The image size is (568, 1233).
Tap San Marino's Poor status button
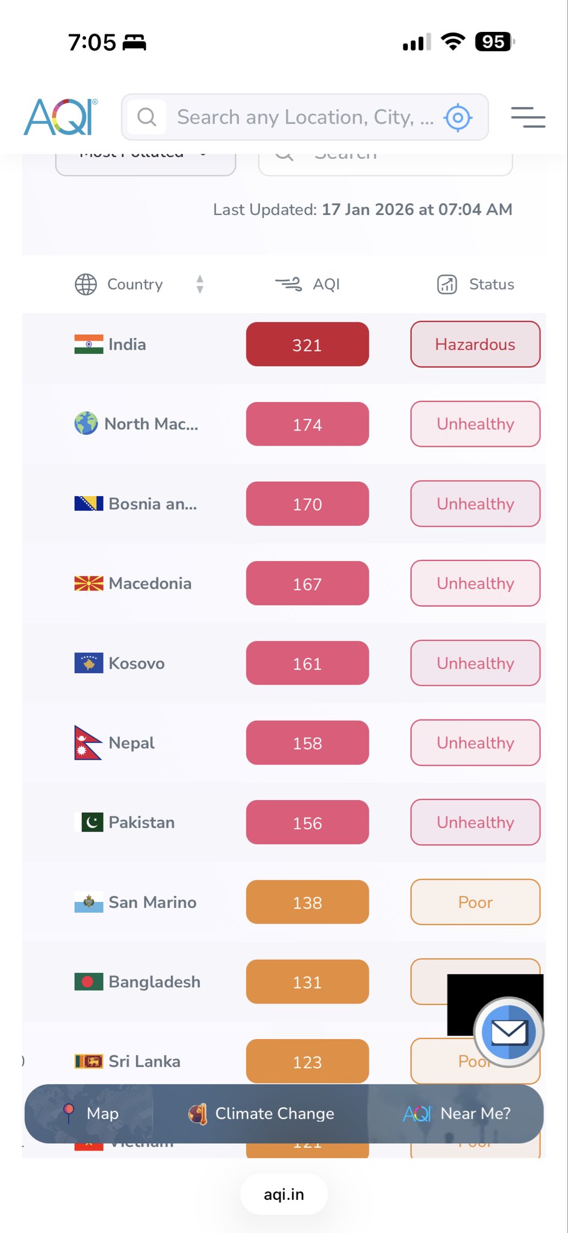475,902
